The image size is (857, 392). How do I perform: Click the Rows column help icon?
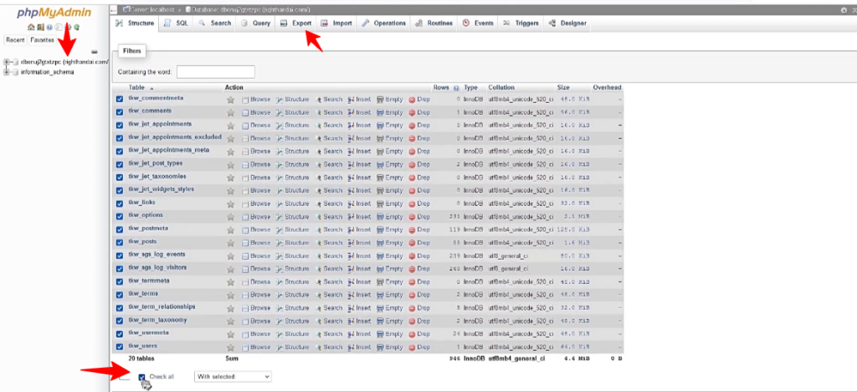point(456,88)
